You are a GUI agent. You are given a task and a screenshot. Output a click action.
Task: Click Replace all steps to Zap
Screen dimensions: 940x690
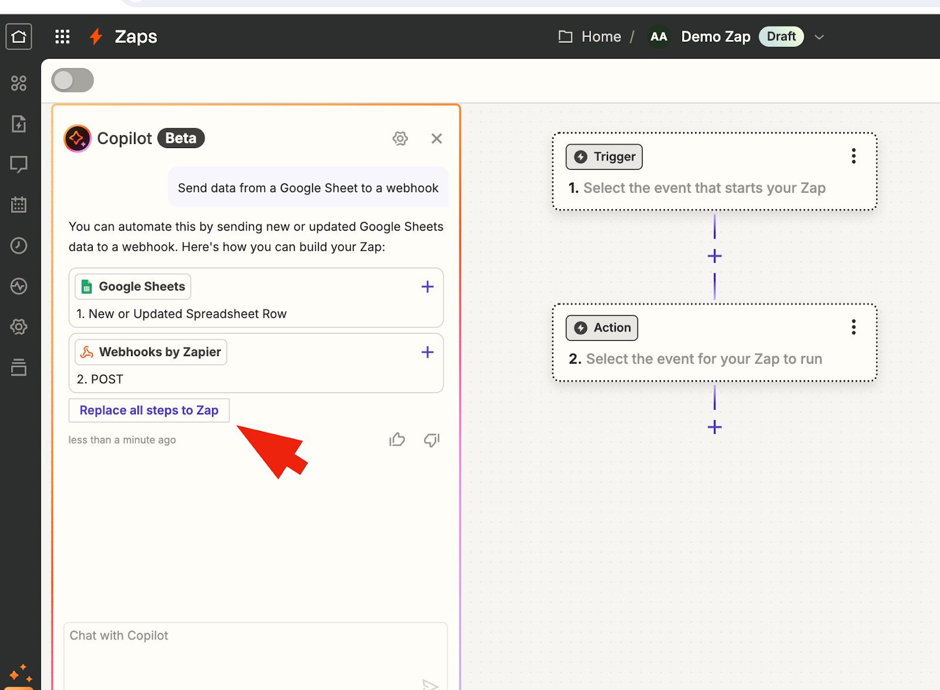[149, 410]
